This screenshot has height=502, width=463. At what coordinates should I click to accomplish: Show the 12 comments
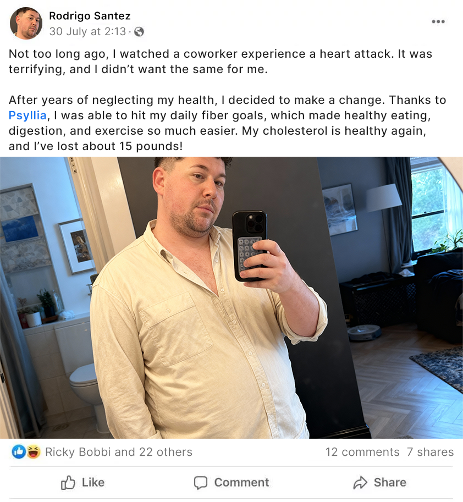[362, 452]
